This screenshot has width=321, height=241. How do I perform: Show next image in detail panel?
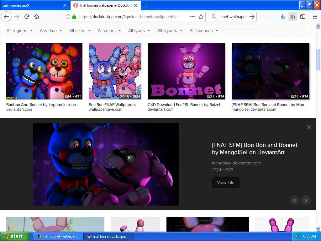306,200
